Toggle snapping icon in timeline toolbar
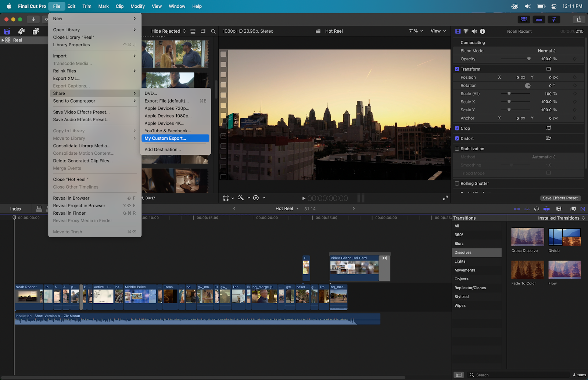 pos(546,209)
